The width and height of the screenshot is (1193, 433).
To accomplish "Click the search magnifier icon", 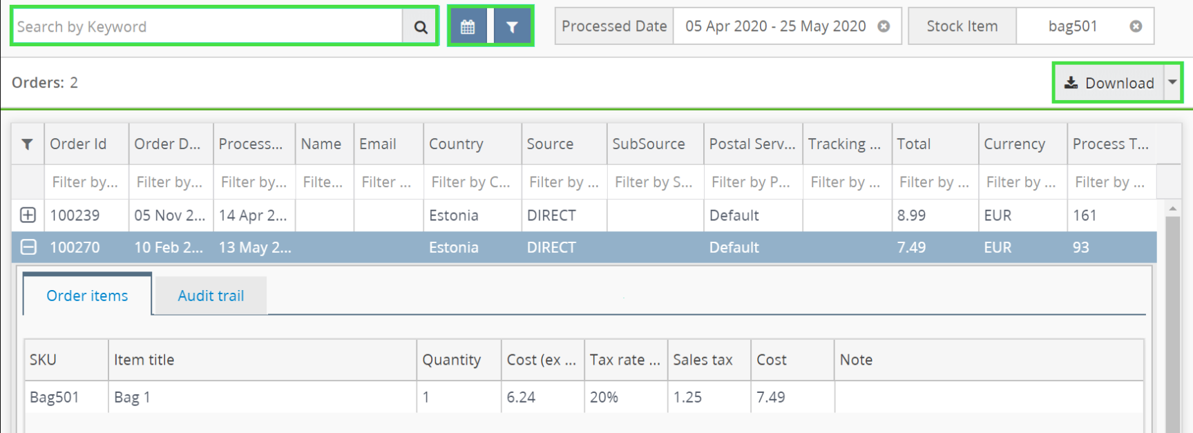I will (x=420, y=27).
